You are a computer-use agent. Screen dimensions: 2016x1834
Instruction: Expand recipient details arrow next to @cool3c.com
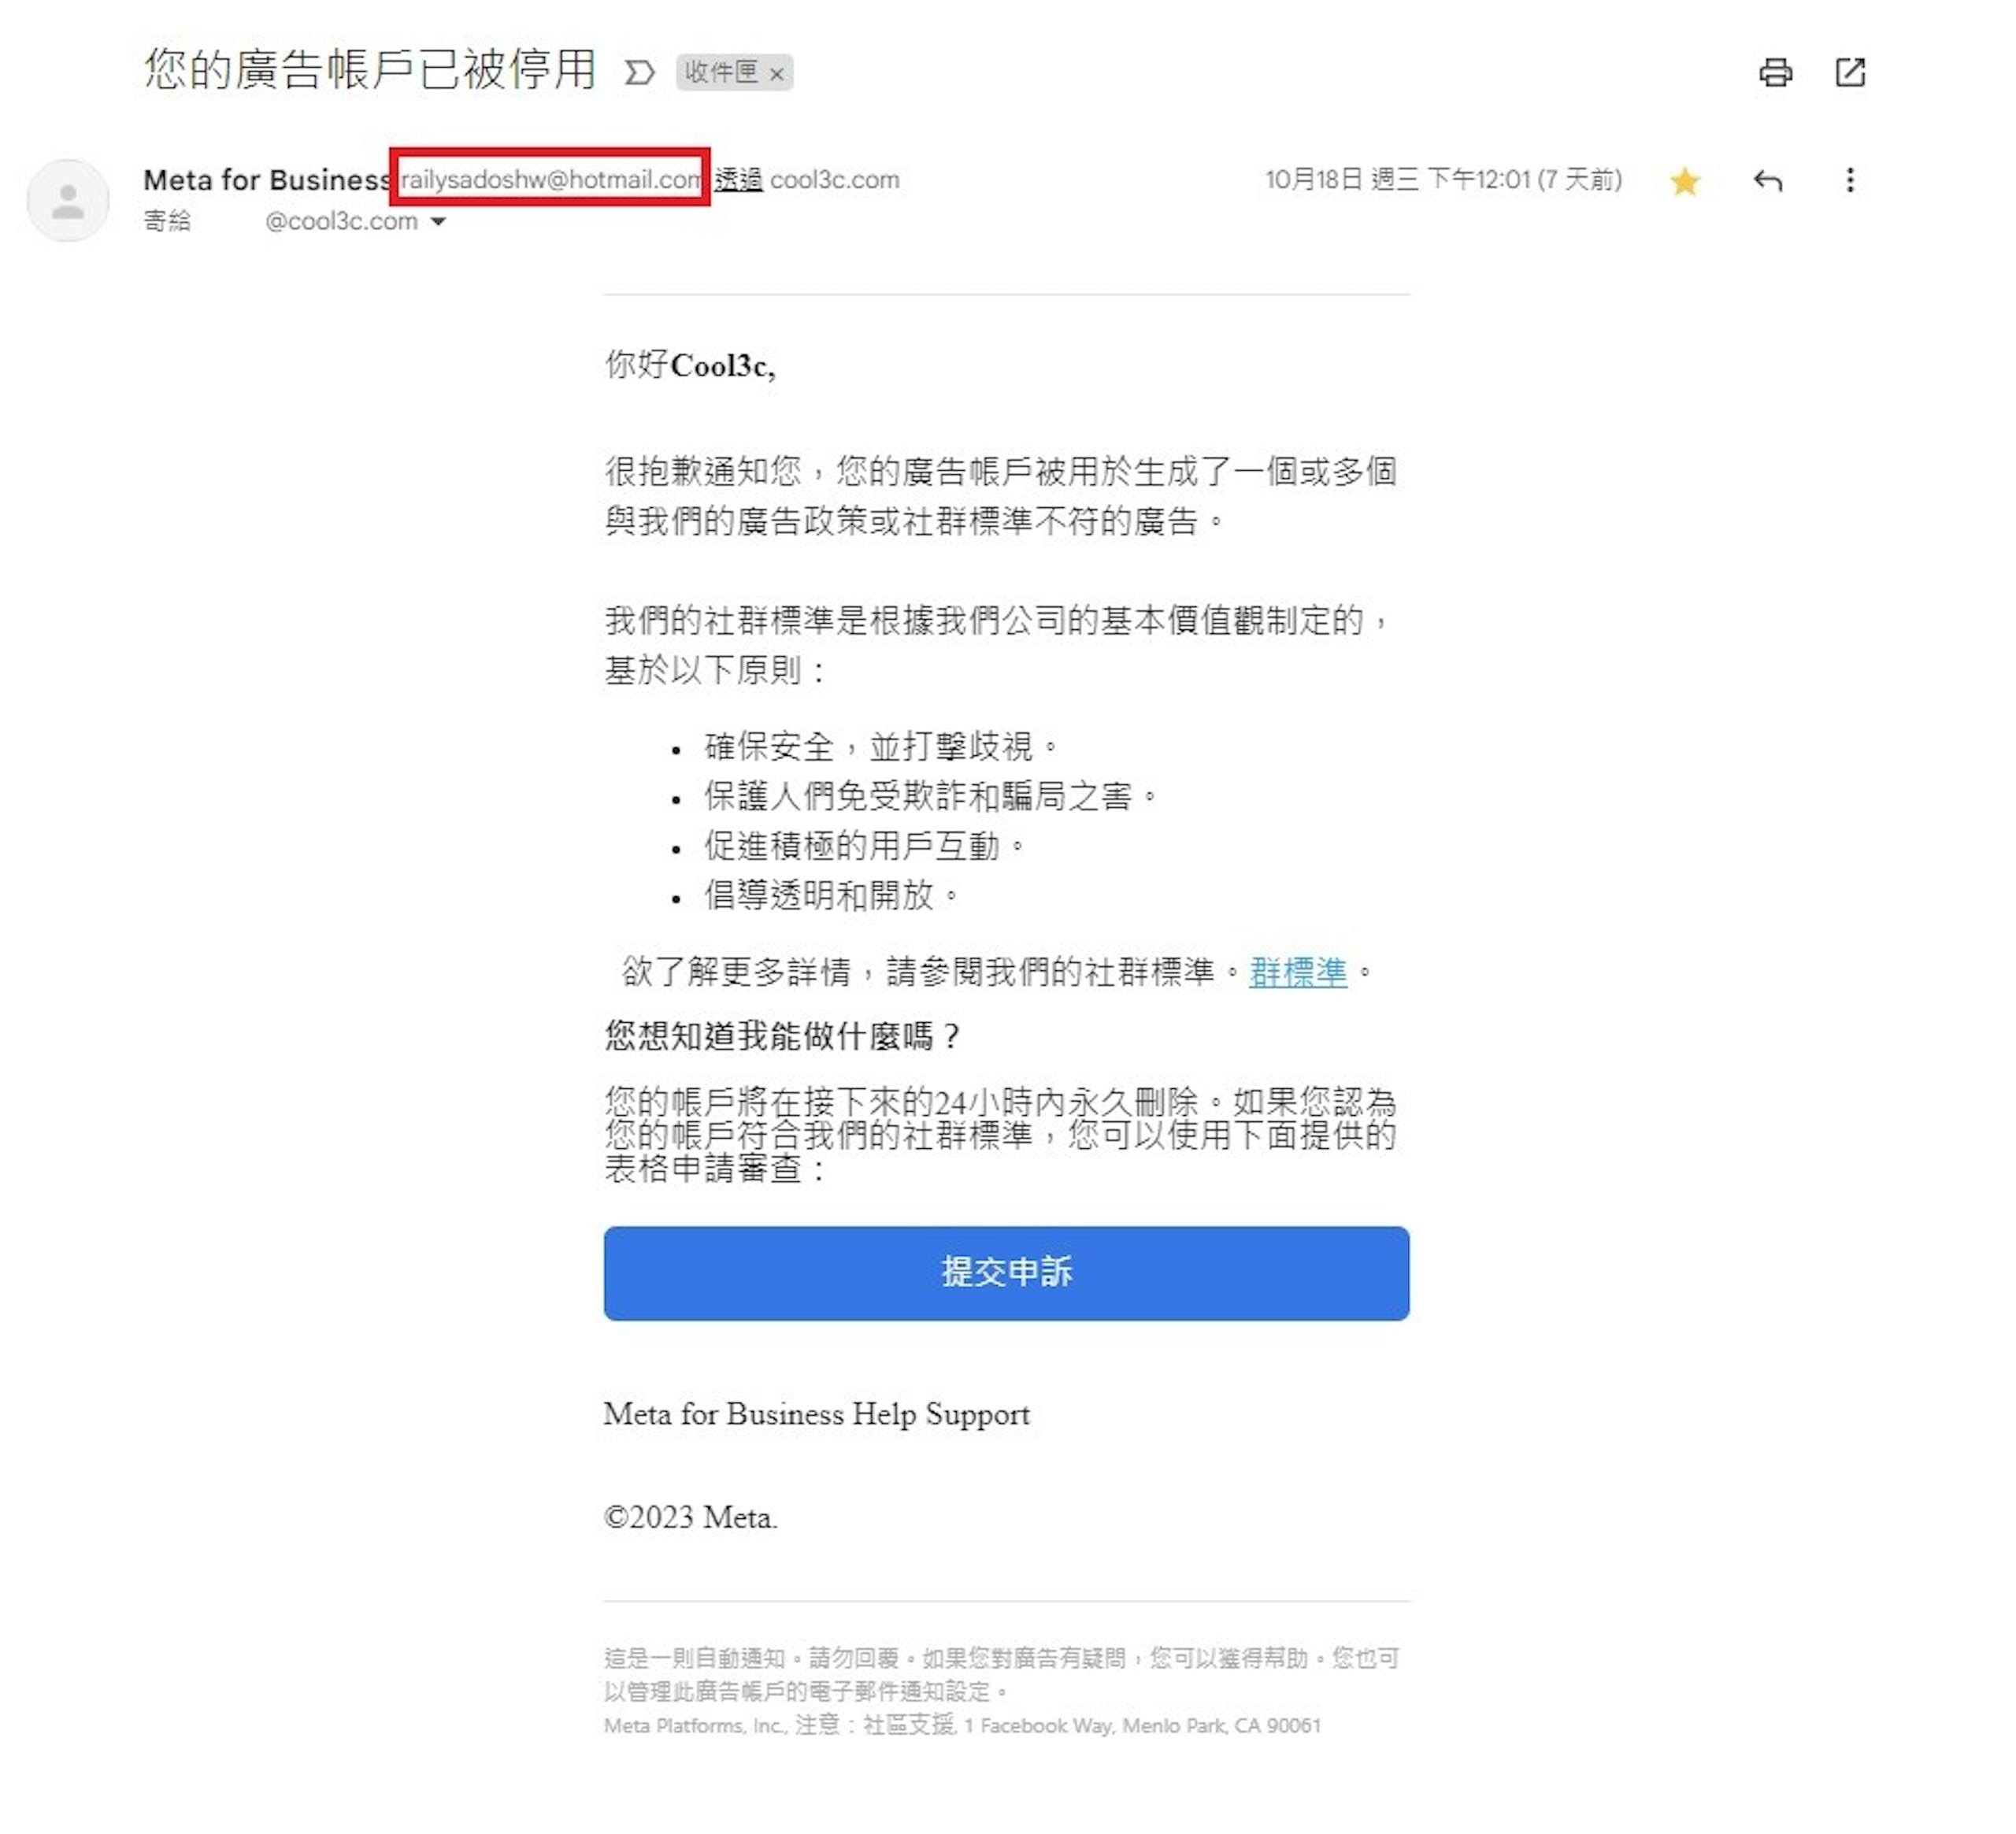pyautogui.click(x=438, y=222)
